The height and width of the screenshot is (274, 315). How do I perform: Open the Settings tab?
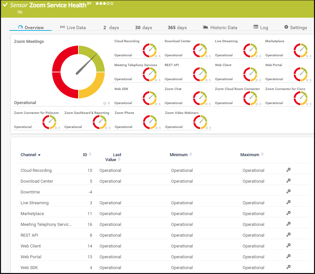[295, 27]
